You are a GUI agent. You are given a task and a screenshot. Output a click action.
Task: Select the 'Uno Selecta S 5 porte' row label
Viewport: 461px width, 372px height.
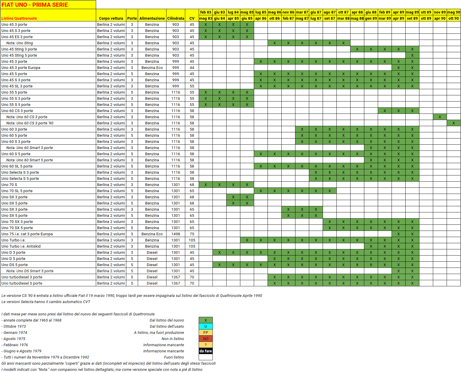tap(48, 178)
